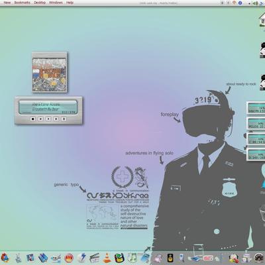Image resolution: width=265 pixels, height=265 pixels.
Task: Click the C: drive usage meter widget
Action: (x=256, y=139)
